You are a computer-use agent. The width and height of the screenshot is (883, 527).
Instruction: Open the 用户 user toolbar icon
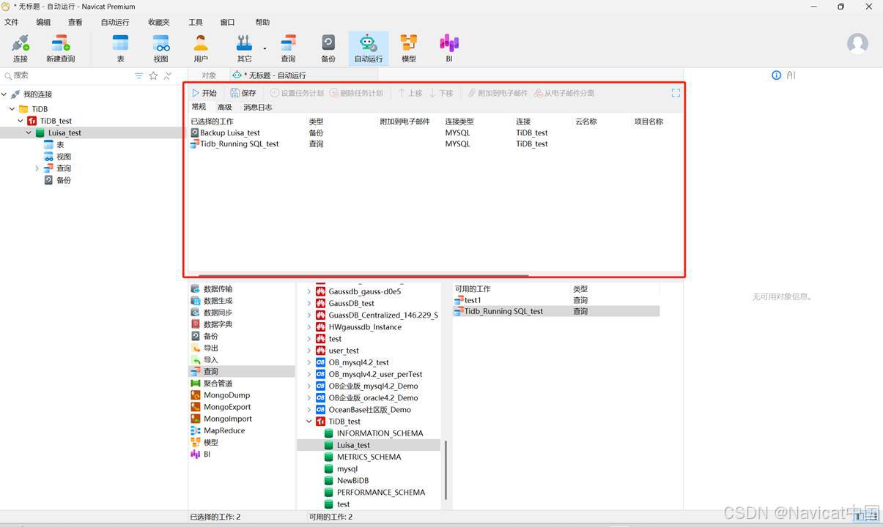[201, 48]
